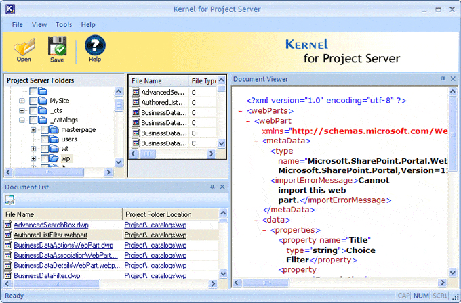Tick the users folder checkbox

pyautogui.click(x=45, y=139)
